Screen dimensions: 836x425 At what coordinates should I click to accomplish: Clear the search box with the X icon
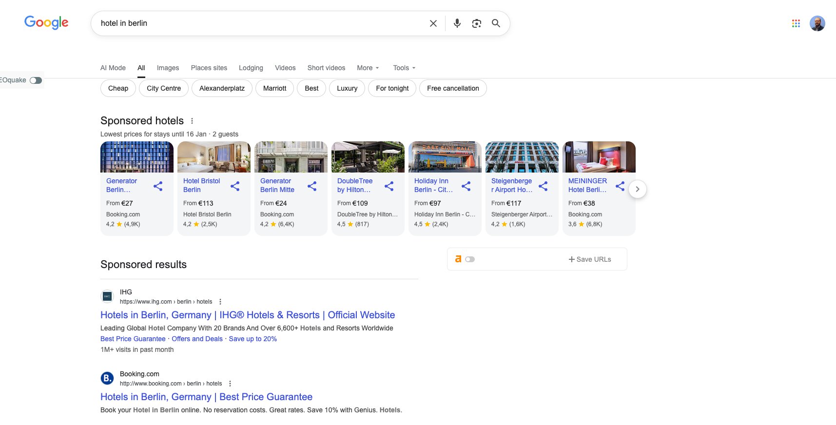coord(433,23)
